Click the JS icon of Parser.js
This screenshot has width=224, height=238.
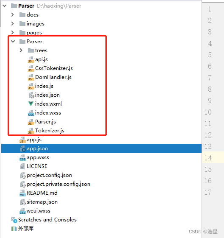click(31, 122)
